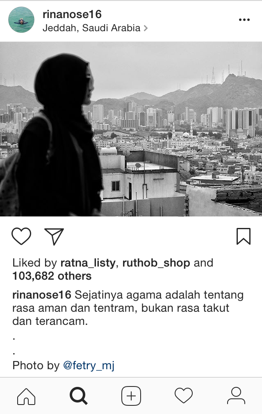262x414 pixels.
Task: Open the @fetry_mj mention link
Action: click(x=89, y=366)
